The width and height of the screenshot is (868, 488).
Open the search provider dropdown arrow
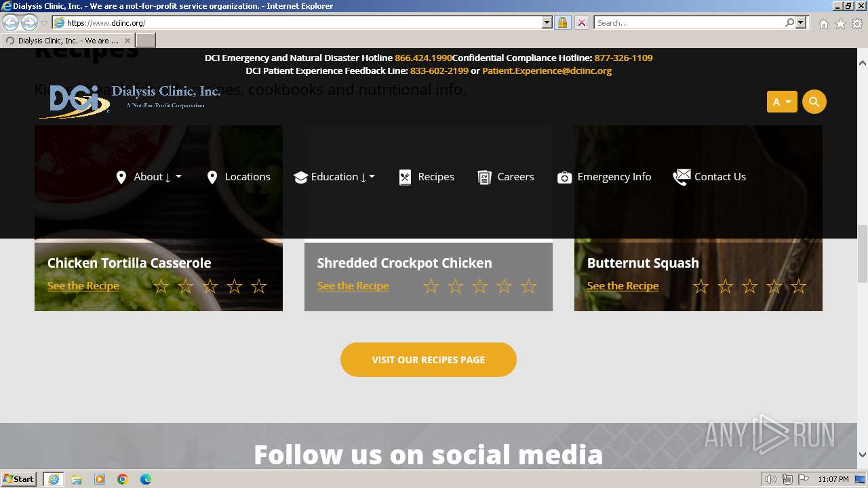point(801,22)
